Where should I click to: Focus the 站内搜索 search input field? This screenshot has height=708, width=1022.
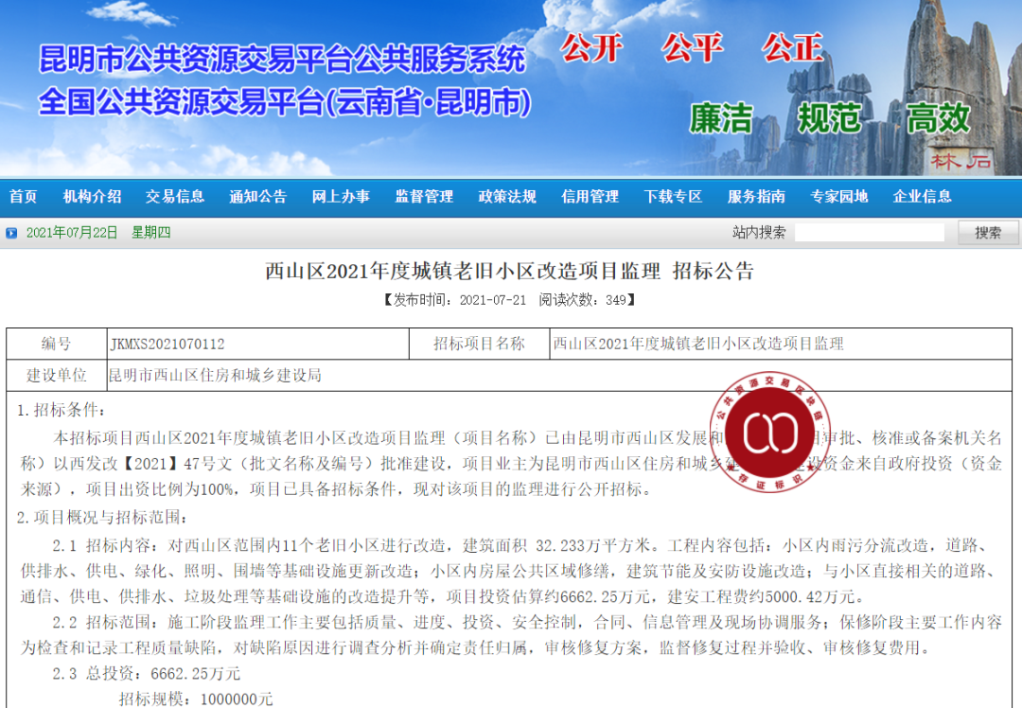click(870, 233)
